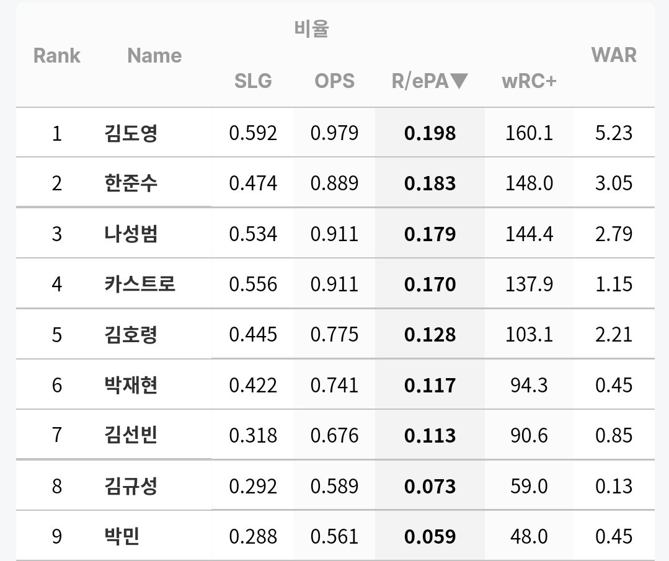Select the 비율 group header
Image resolution: width=669 pixels, height=561 pixels.
click(311, 29)
